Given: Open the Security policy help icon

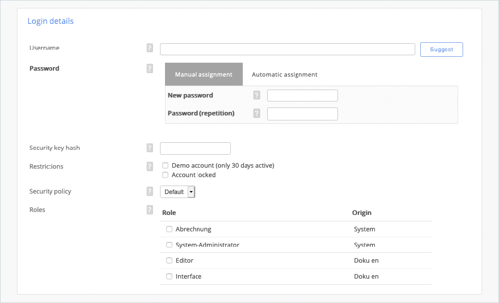Looking at the screenshot, I should pos(150,192).
